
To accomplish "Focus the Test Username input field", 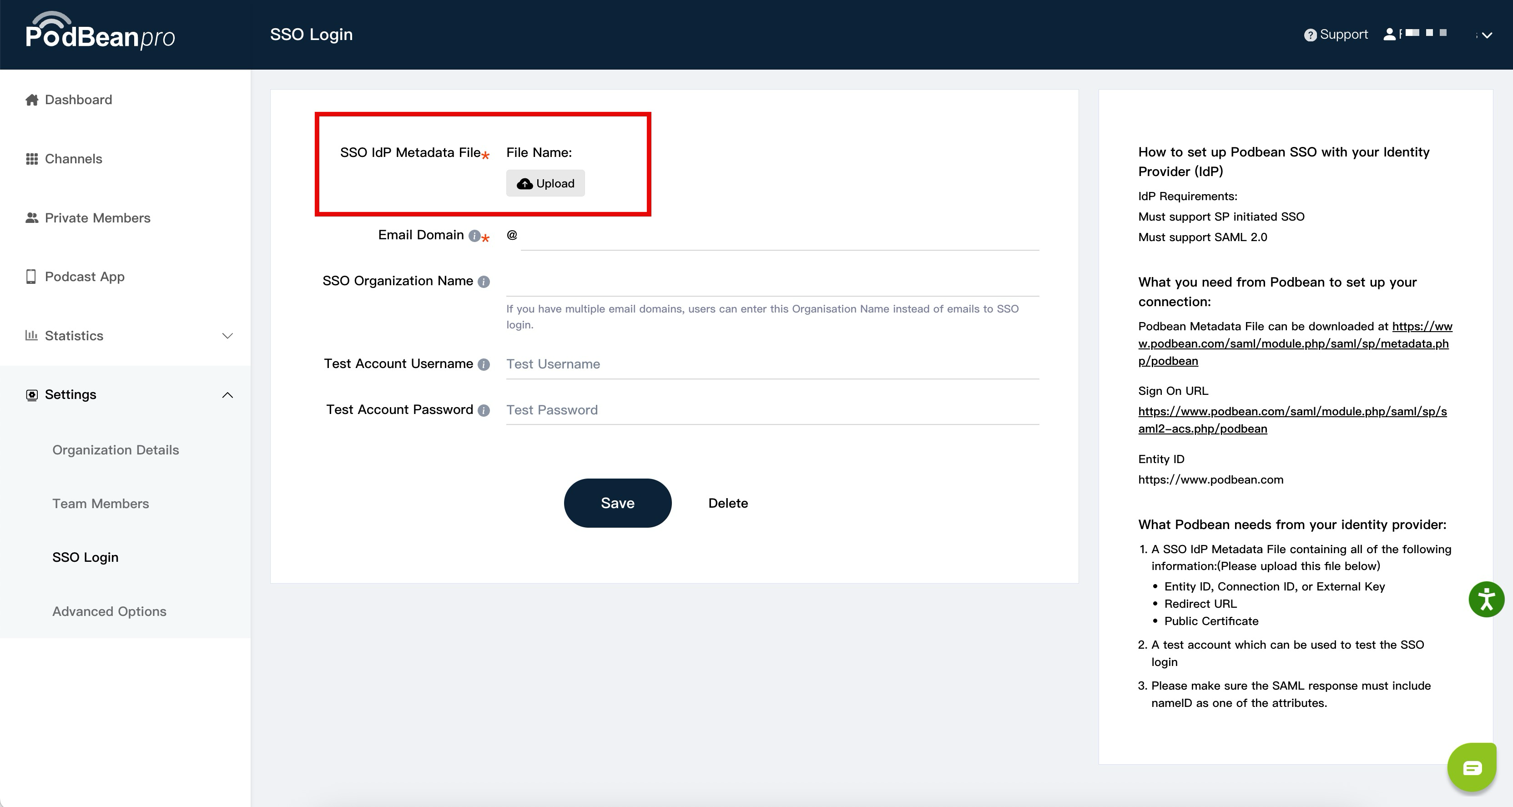I will [x=772, y=365].
